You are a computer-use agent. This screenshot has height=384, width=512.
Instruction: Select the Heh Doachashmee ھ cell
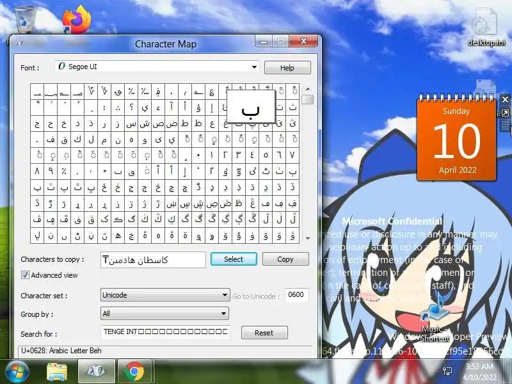[118, 236]
